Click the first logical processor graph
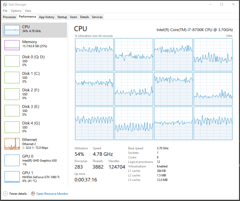240x201 pixels. pos(94,55)
